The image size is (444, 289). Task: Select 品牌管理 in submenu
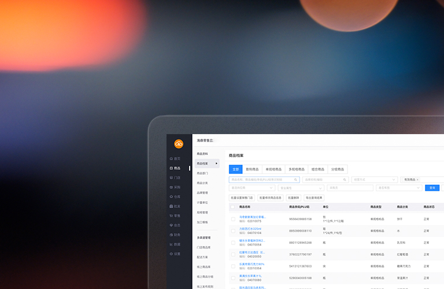(202, 192)
